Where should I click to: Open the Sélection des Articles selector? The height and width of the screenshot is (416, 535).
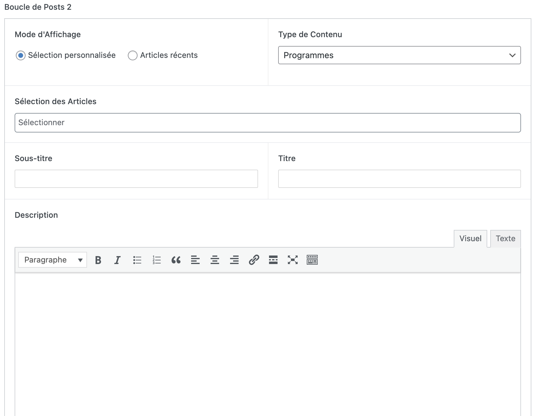tap(267, 123)
